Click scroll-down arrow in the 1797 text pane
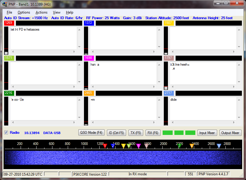Screen dimensions: 246x180 coord(239,82)
